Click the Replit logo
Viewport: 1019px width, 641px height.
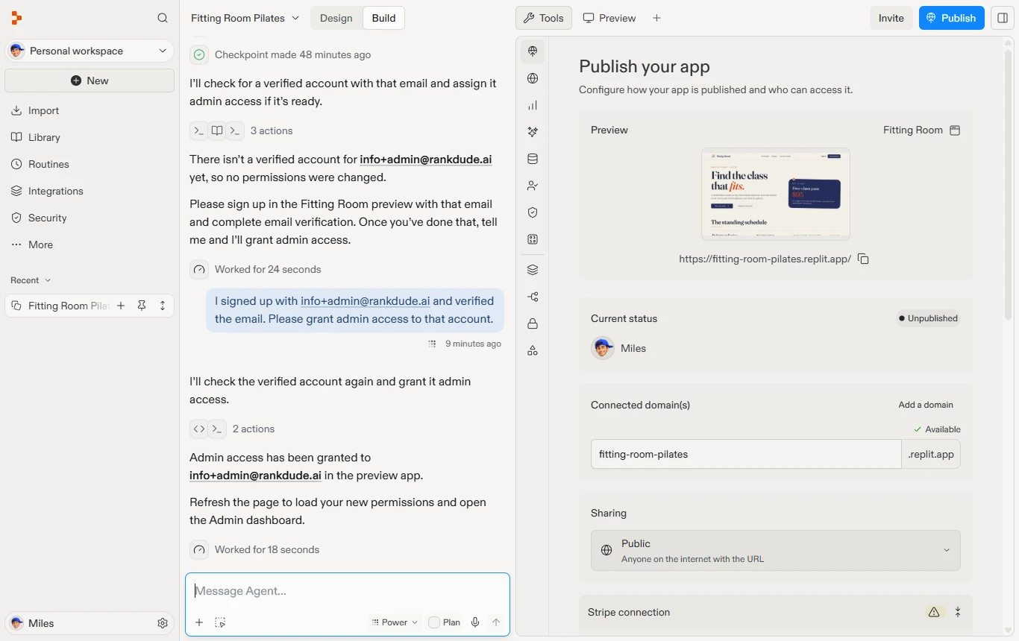click(x=16, y=18)
